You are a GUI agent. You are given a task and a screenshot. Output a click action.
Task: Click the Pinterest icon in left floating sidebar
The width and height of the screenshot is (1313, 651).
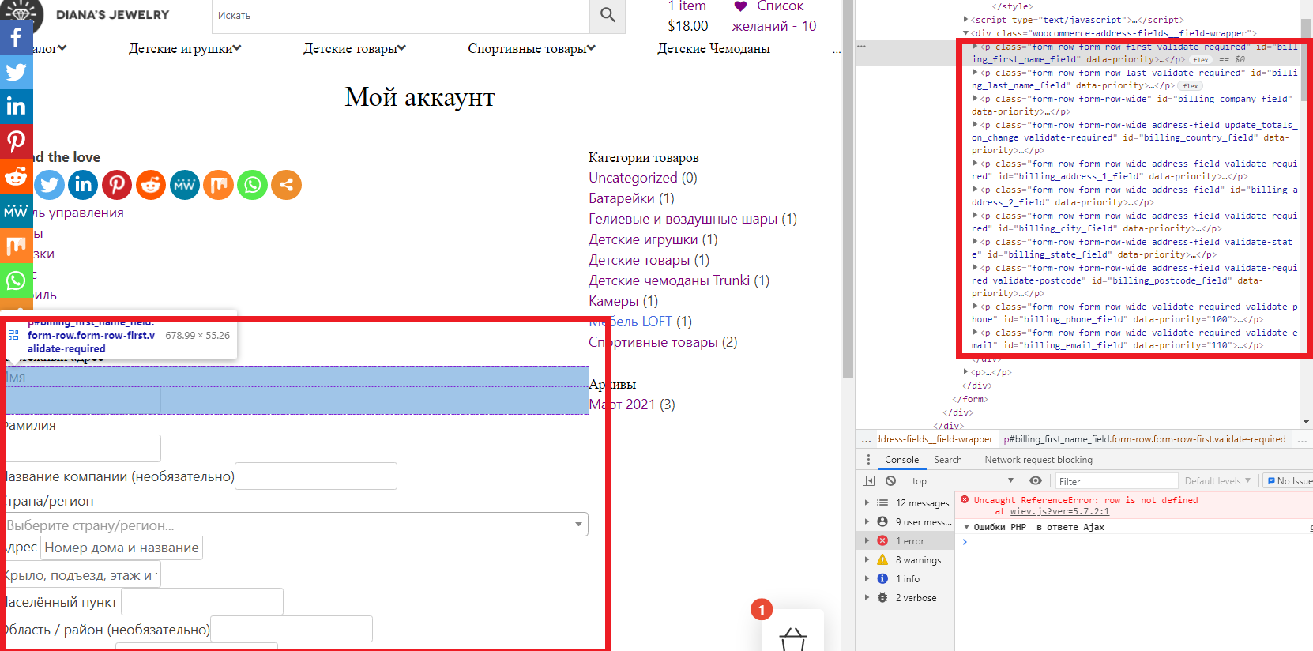click(16, 141)
